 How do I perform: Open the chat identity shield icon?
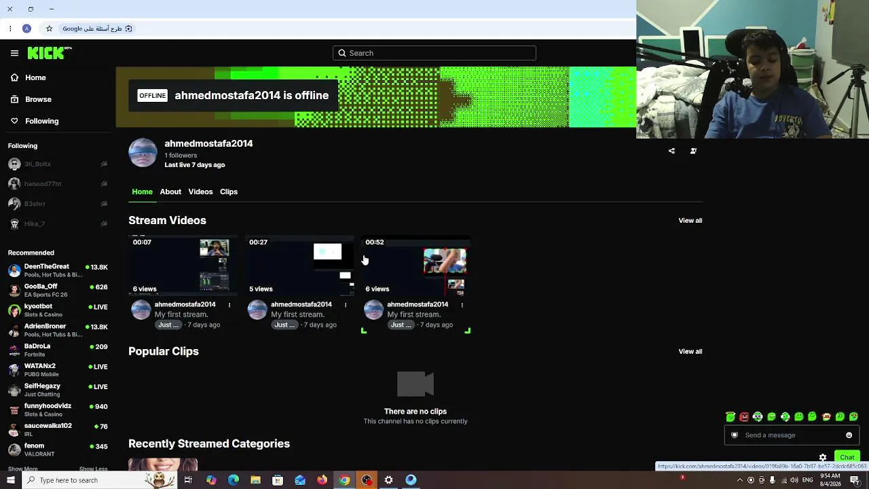[x=735, y=435]
